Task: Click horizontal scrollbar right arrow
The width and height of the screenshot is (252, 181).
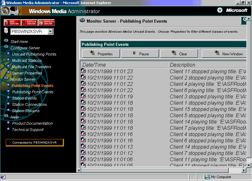Action: (244, 170)
